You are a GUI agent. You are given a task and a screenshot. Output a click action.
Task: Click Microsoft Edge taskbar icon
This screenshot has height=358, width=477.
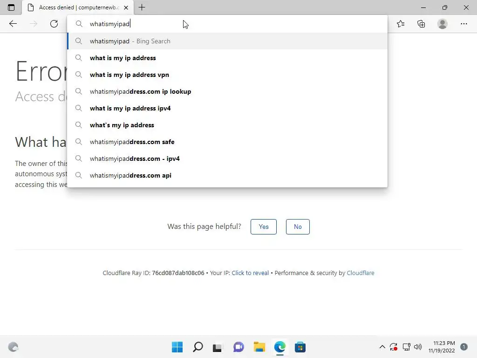(x=279, y=347)
